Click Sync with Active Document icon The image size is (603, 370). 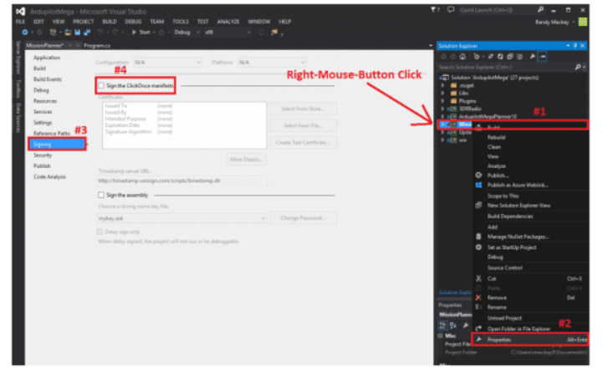coord(491,57)
